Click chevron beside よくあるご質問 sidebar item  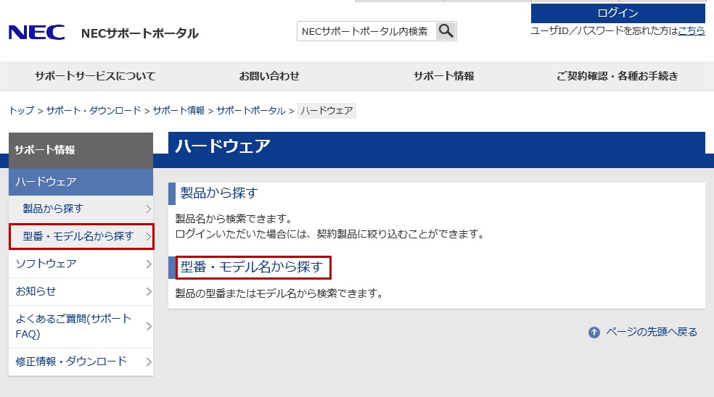149,327
